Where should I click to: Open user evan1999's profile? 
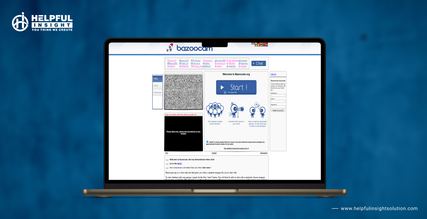pyautogui.click(x=221, y=61)
